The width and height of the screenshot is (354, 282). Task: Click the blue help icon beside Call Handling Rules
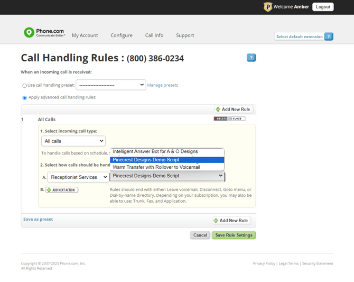[x=251, y=58]
